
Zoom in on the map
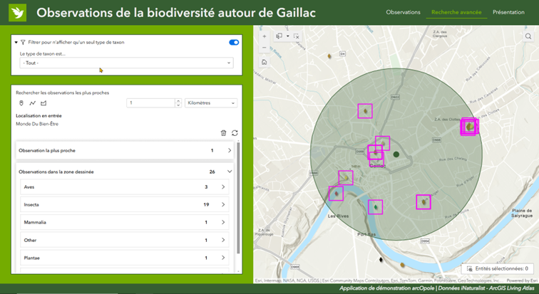click(x=265, y=36)
